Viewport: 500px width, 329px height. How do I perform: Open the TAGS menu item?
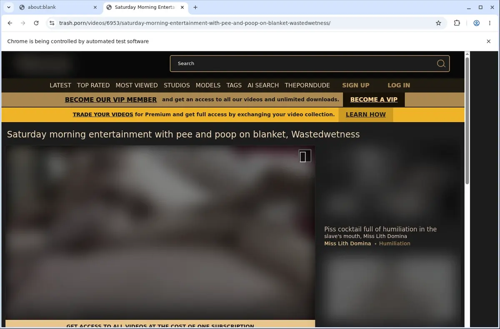pos(234,85)
